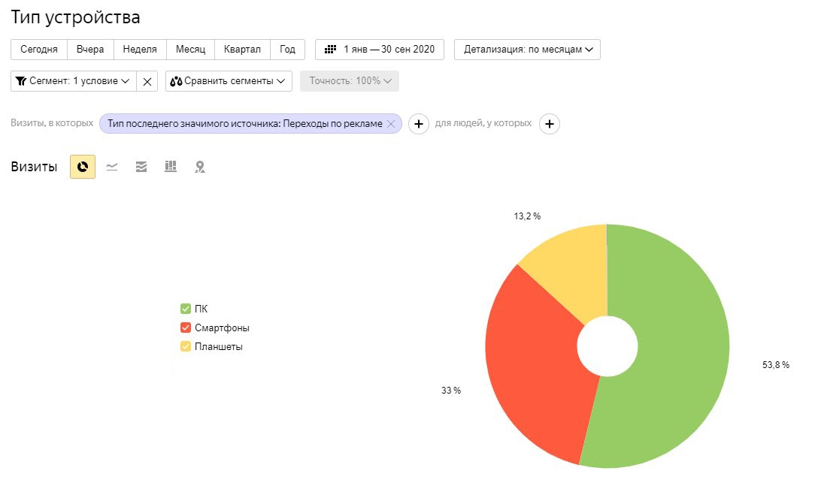815x501 pixels.
Task: Open the Сегмент: 1 условие dropdown
Action: pos(74,81)
